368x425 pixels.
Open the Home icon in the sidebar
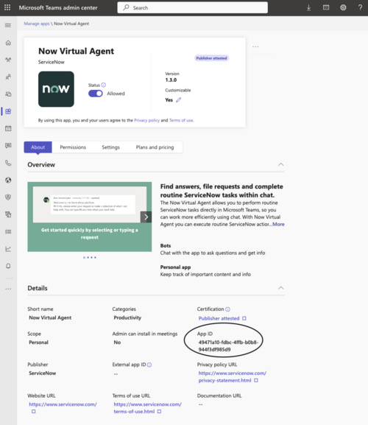(8, 43)
